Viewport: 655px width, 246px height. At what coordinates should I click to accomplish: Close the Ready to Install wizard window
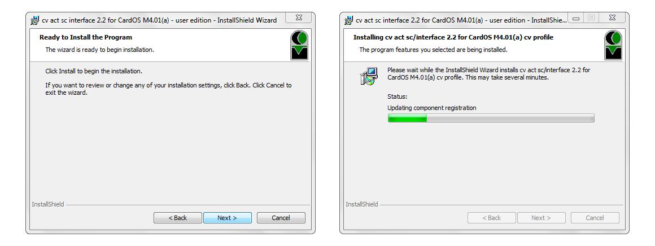(299, 17)
